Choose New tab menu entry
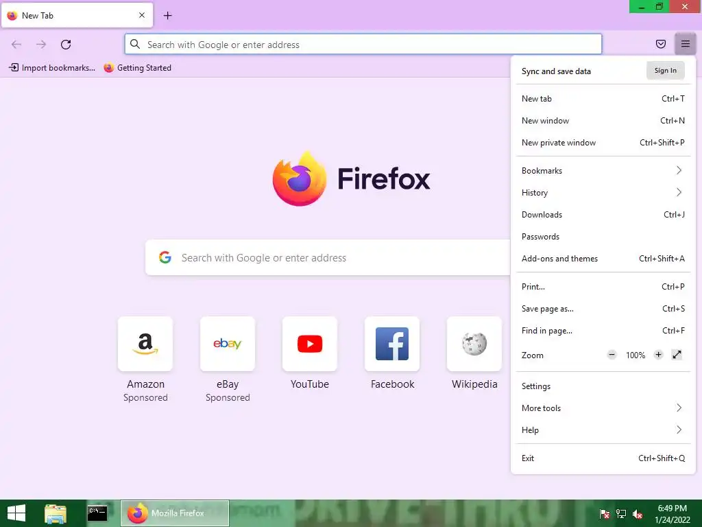The image size is (702, 527). [x=603, y=99]
